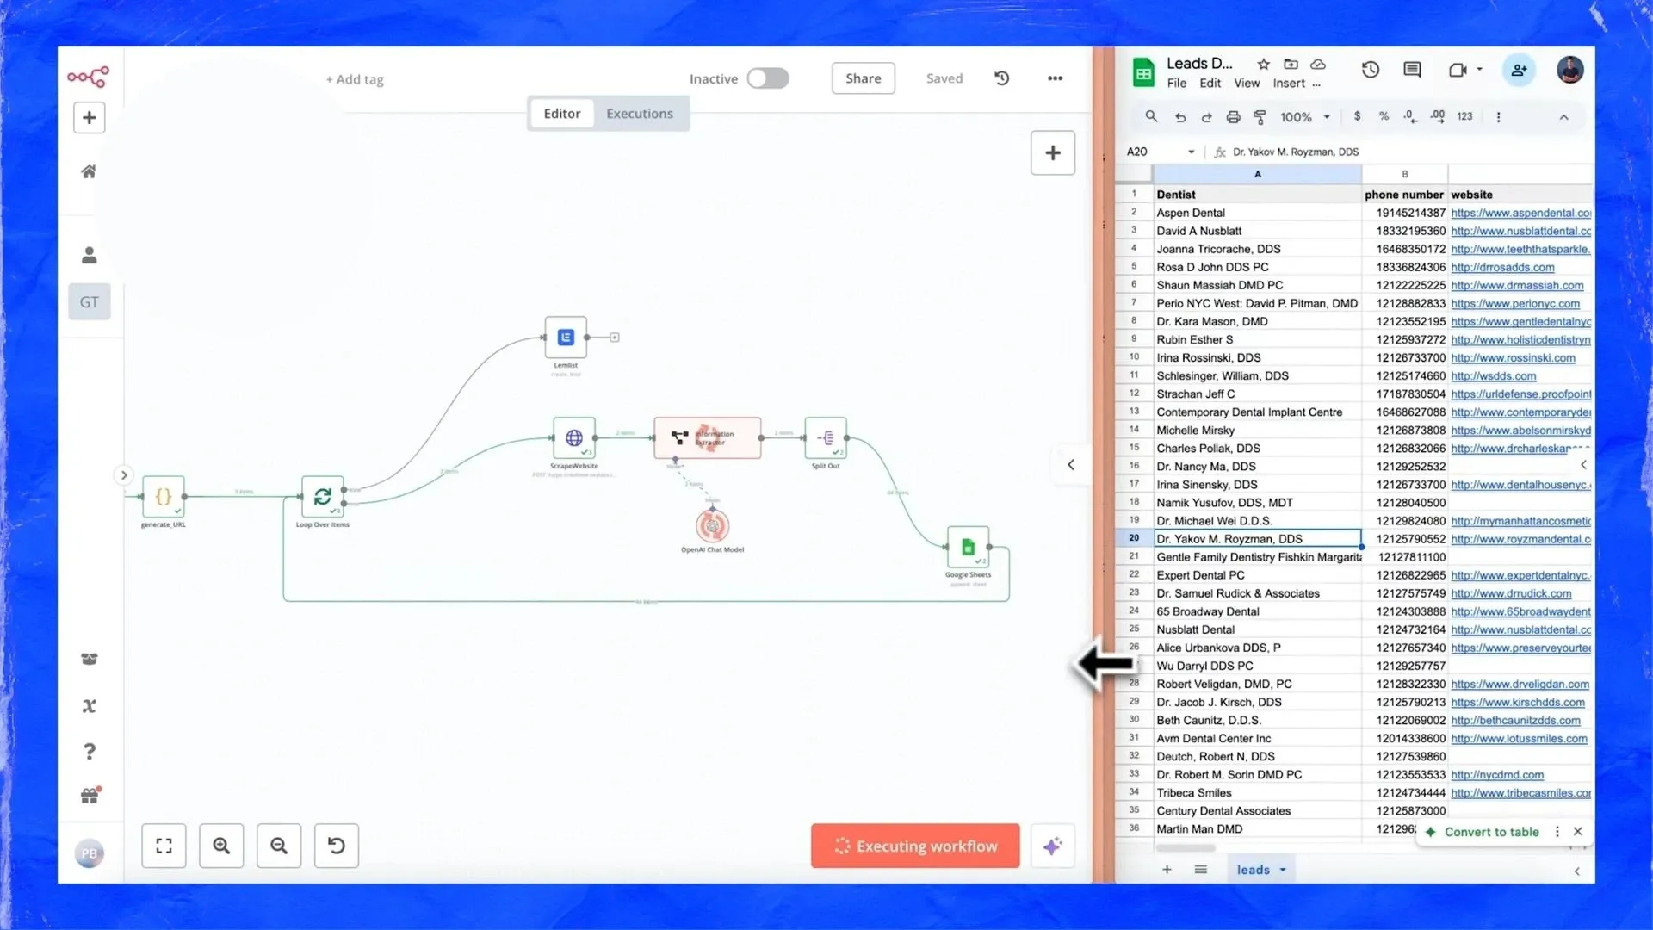Open variables x icon in sidebar

point(89,706)
